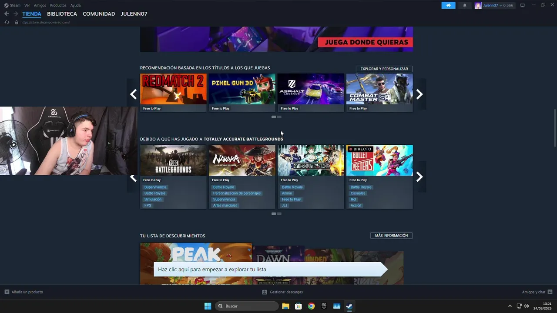Click the Más información button

391,236
